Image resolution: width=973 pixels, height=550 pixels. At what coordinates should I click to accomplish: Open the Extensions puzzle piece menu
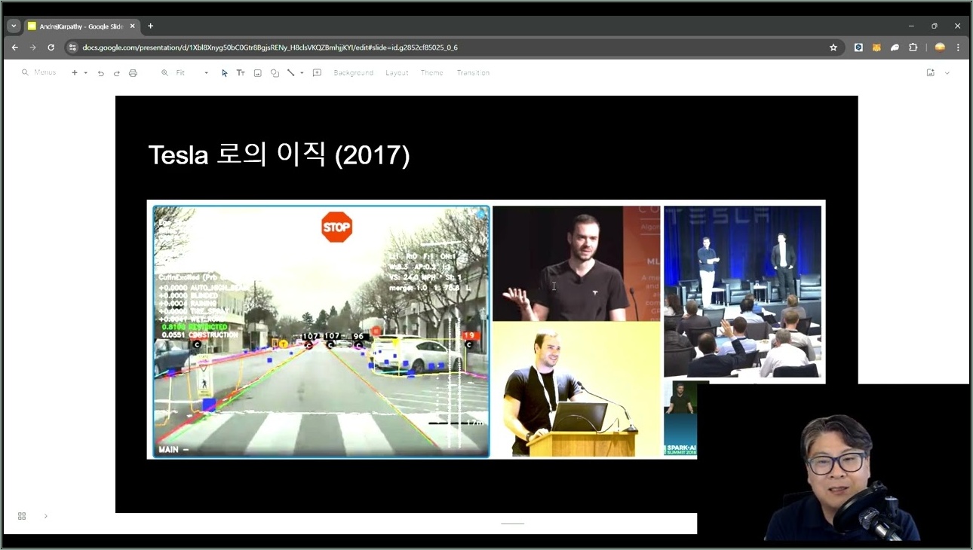click(913, 47)
